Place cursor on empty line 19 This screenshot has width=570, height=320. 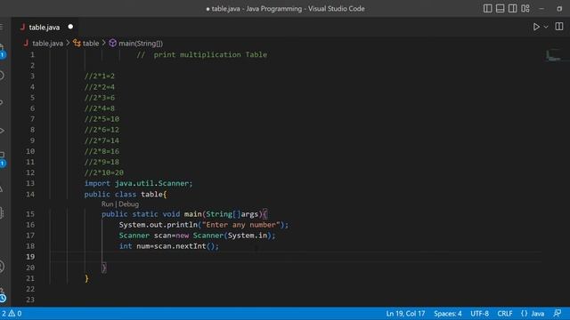295,257
